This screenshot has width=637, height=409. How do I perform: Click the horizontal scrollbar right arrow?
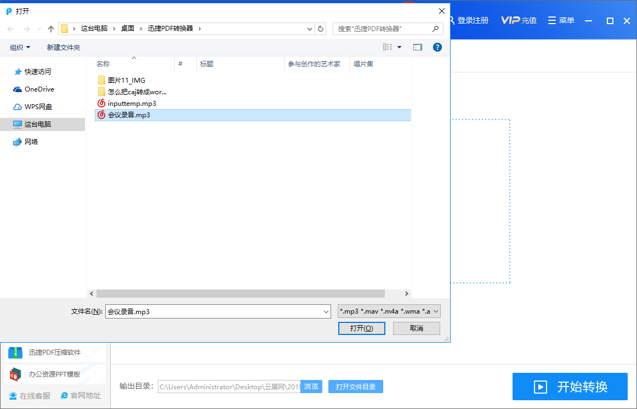click(406, 294)
